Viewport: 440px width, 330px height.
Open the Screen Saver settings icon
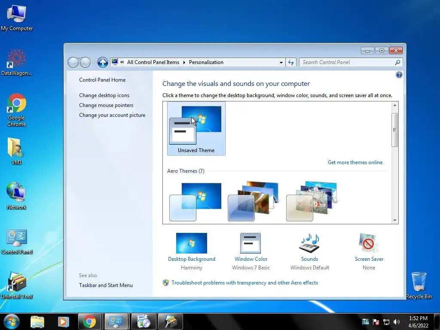pos(368,243)
